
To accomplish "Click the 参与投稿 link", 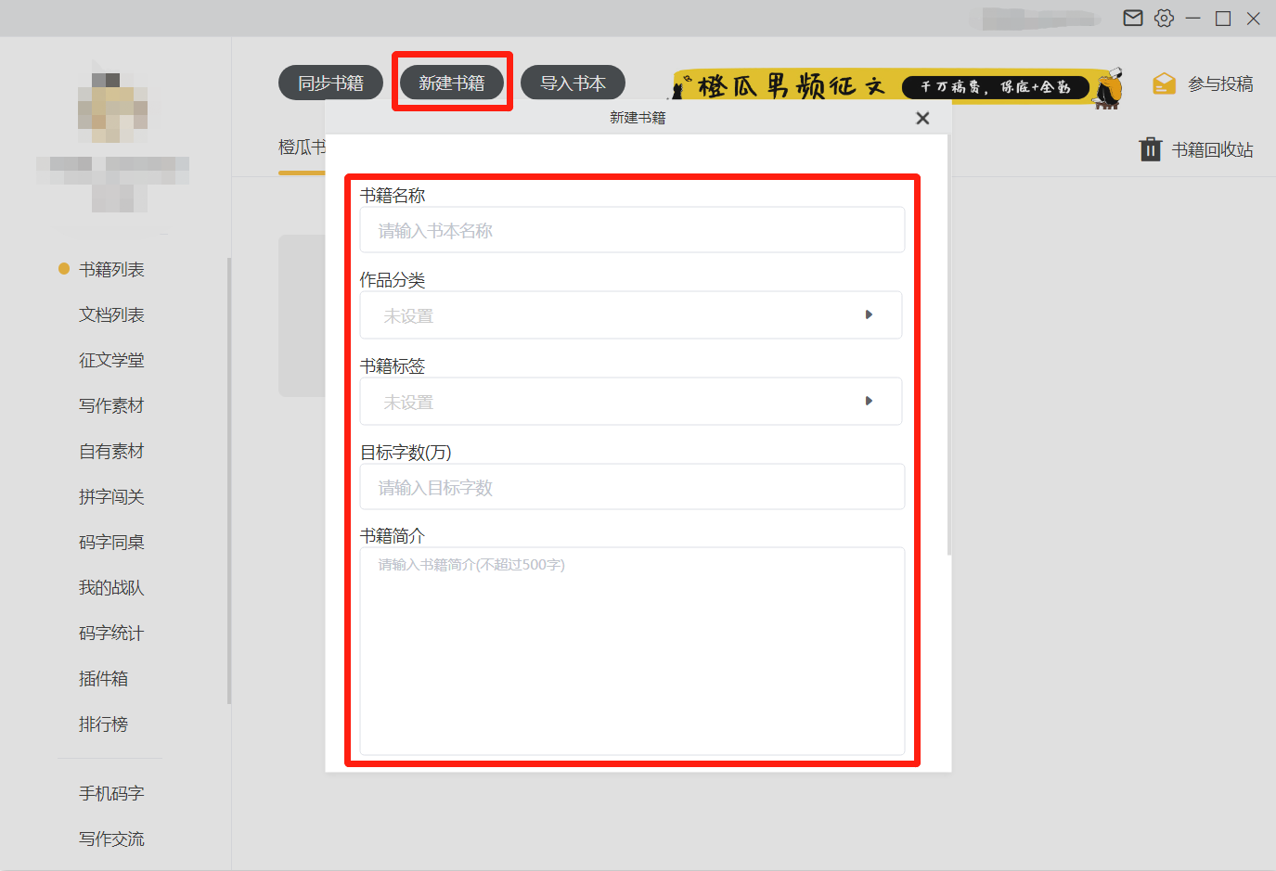I will coord(1220,83).
